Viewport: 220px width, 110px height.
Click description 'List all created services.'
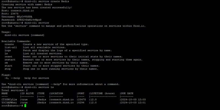(x=43, y=54)
